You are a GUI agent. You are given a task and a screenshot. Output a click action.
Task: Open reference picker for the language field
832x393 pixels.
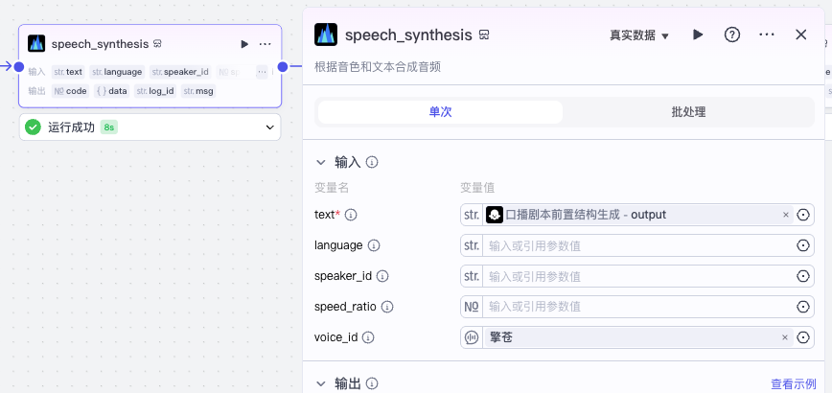click(x=803, y=245)
